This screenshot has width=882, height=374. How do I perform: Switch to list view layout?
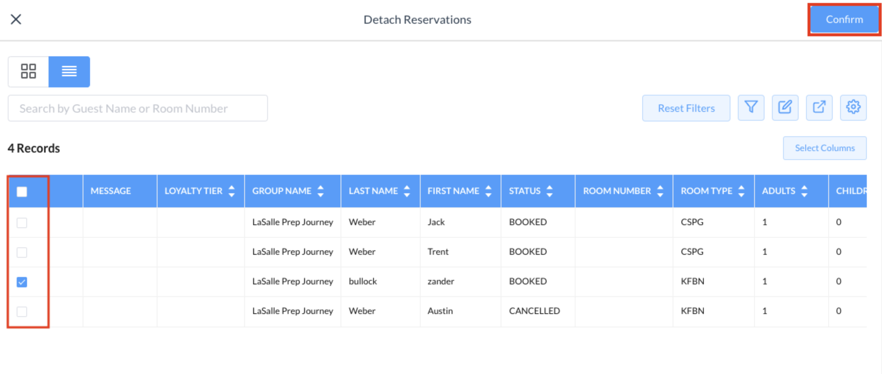coord(69,71)
